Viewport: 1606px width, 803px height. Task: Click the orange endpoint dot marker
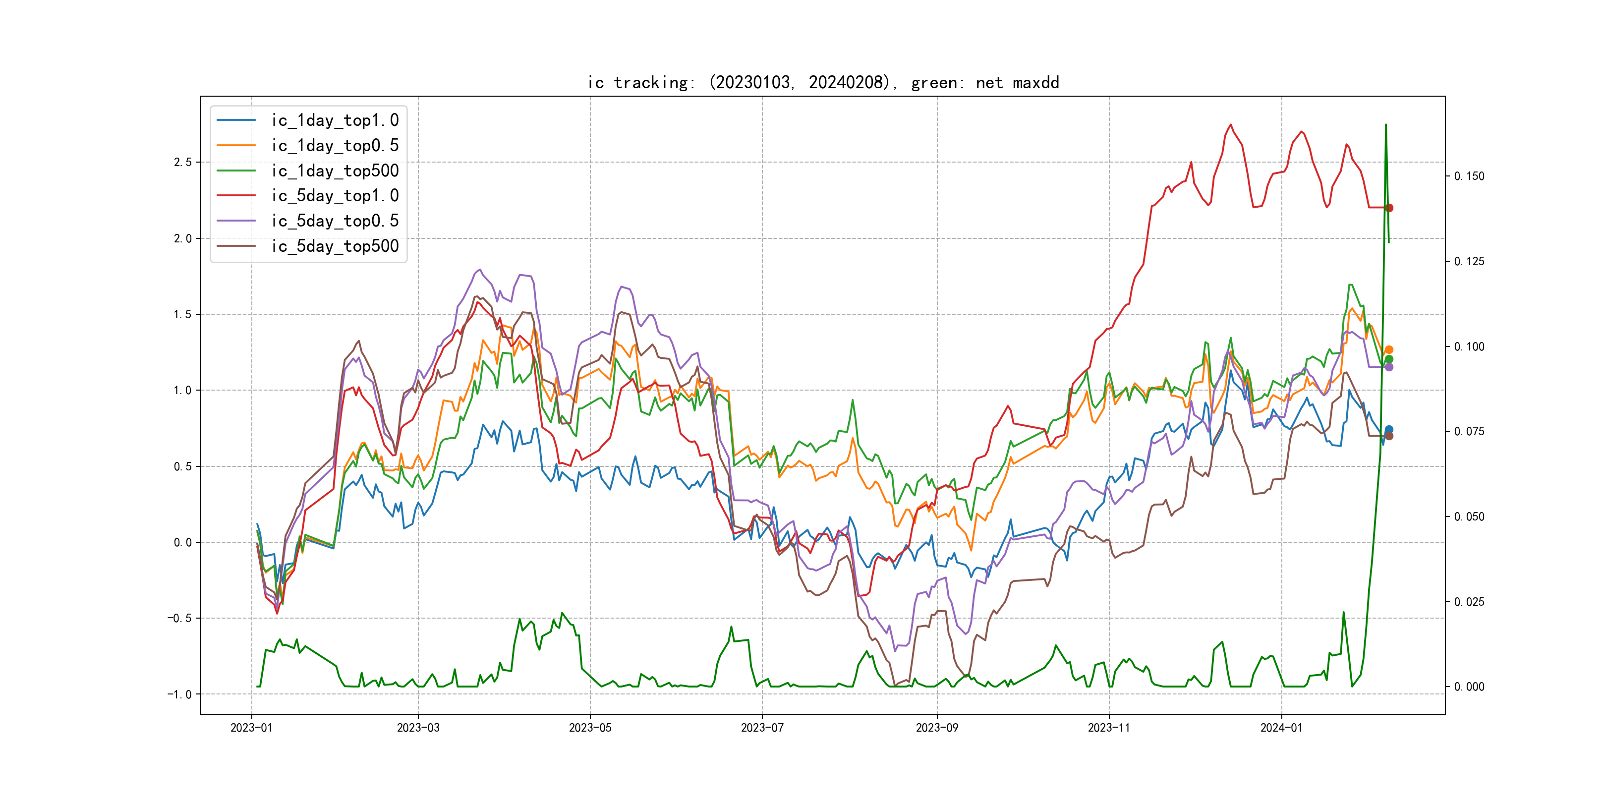pos(1389,350)
